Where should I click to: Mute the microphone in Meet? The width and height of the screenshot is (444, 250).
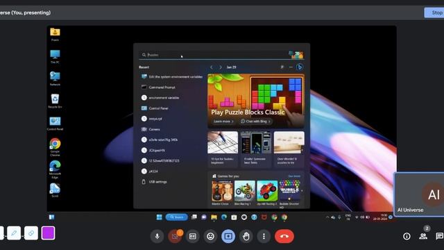(x=157, y=236)
